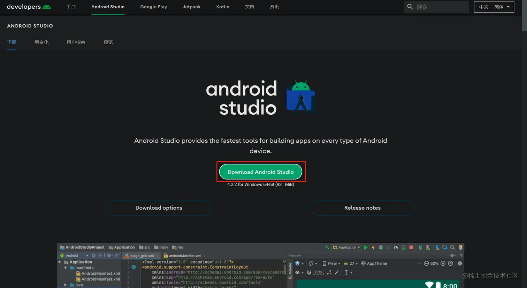
Task: Click the Android developers logo
Action: [29, 7]
